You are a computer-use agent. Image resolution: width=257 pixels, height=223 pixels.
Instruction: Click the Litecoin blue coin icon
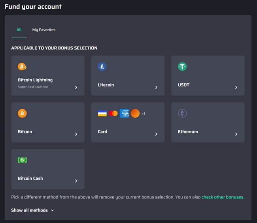click(x=102, y=67)
